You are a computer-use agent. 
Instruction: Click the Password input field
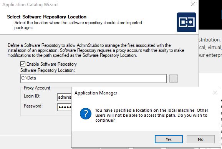pyautogui.click(x=65, y=107)
